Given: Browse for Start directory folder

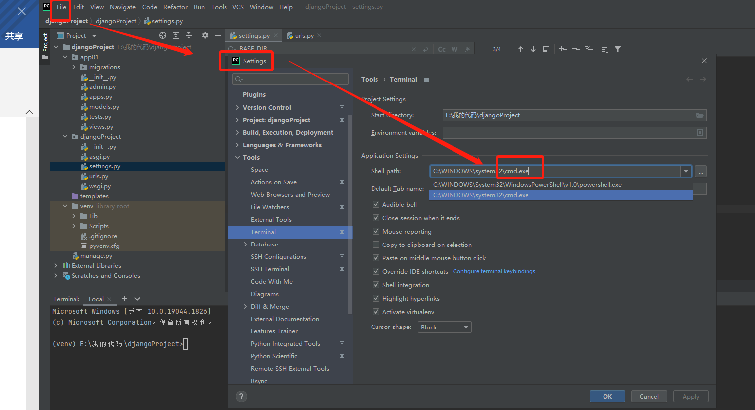Looking at the screenshot, I should tap(700, 115).
